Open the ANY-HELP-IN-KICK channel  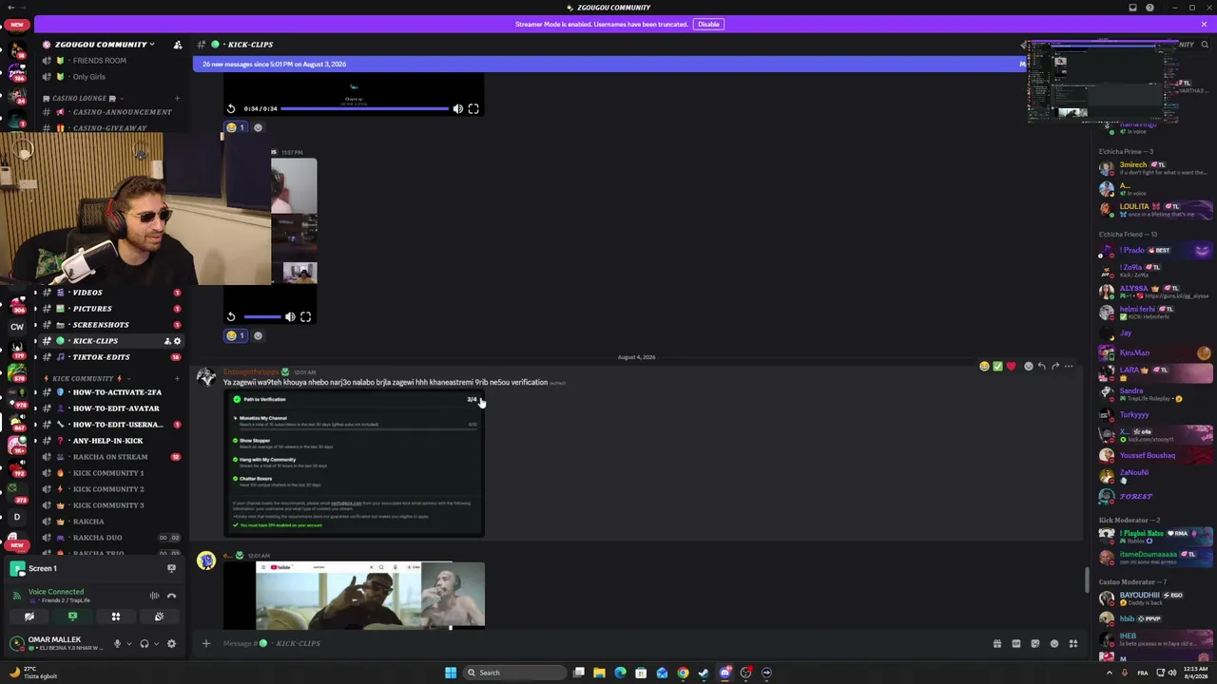(x=109, y=441)
